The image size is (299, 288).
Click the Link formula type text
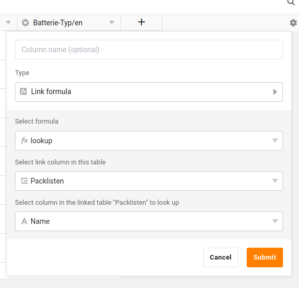(x=51, y=92)
